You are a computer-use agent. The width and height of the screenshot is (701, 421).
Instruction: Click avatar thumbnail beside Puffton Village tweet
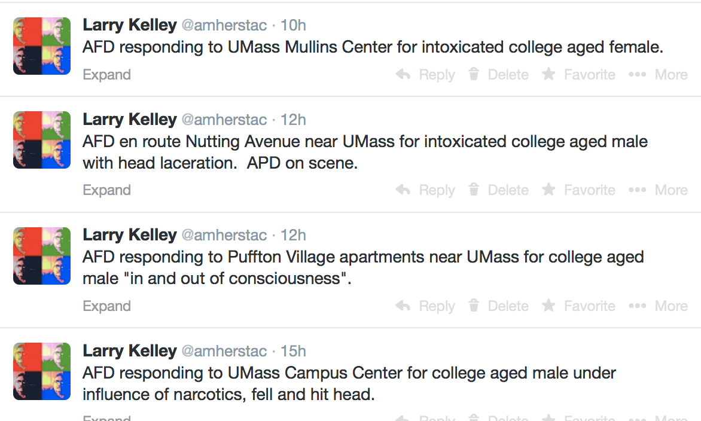[42, 256]
